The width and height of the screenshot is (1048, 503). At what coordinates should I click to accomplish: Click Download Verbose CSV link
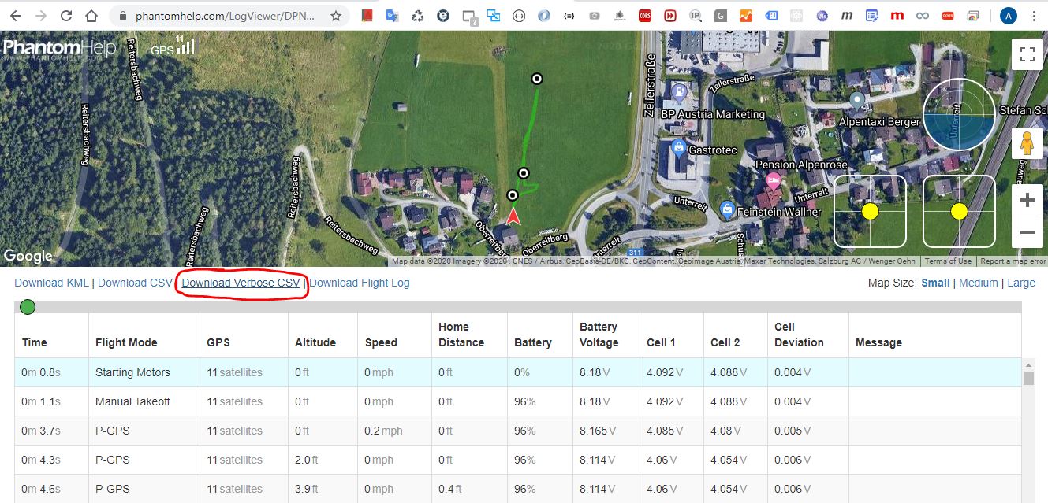tap(241, 283)
